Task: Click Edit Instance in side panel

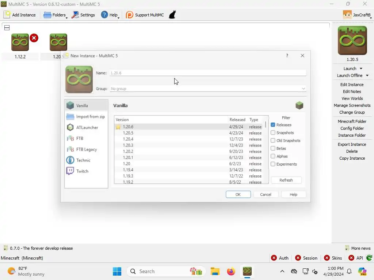Action: coord(352,85)
